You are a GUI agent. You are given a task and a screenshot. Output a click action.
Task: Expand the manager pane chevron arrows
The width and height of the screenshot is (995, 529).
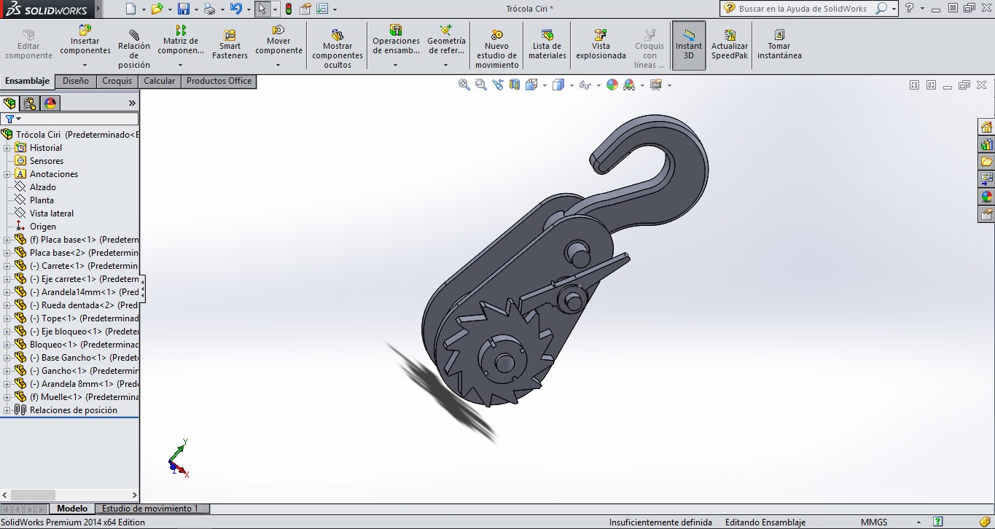(x=132, y=103)
